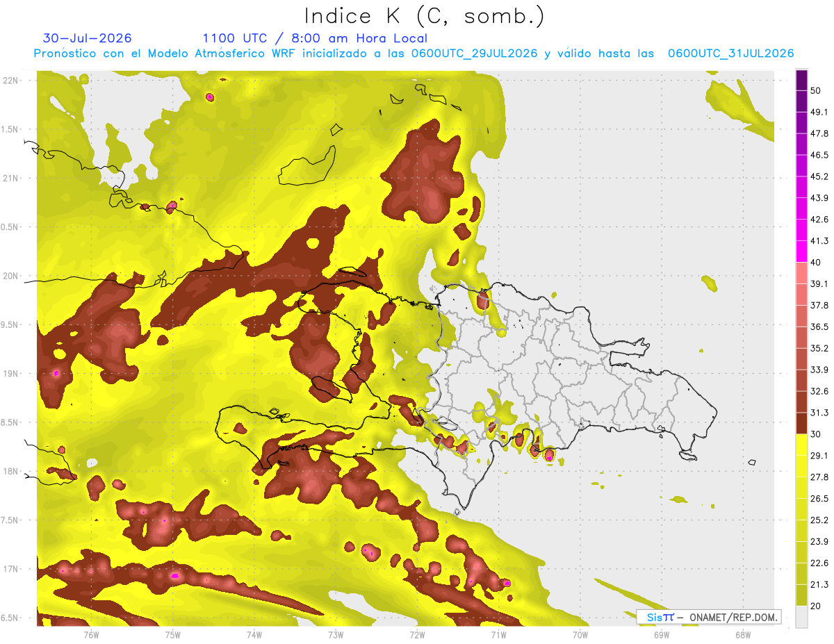The image size is (834, 644).
Task: Click the colorbar value '20'
Action: pos(816,606)
